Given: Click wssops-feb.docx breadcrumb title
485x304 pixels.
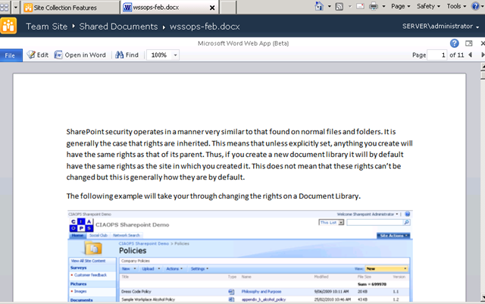Looking at the screenshot, I should pyautogui.click(x=205, y=27).
